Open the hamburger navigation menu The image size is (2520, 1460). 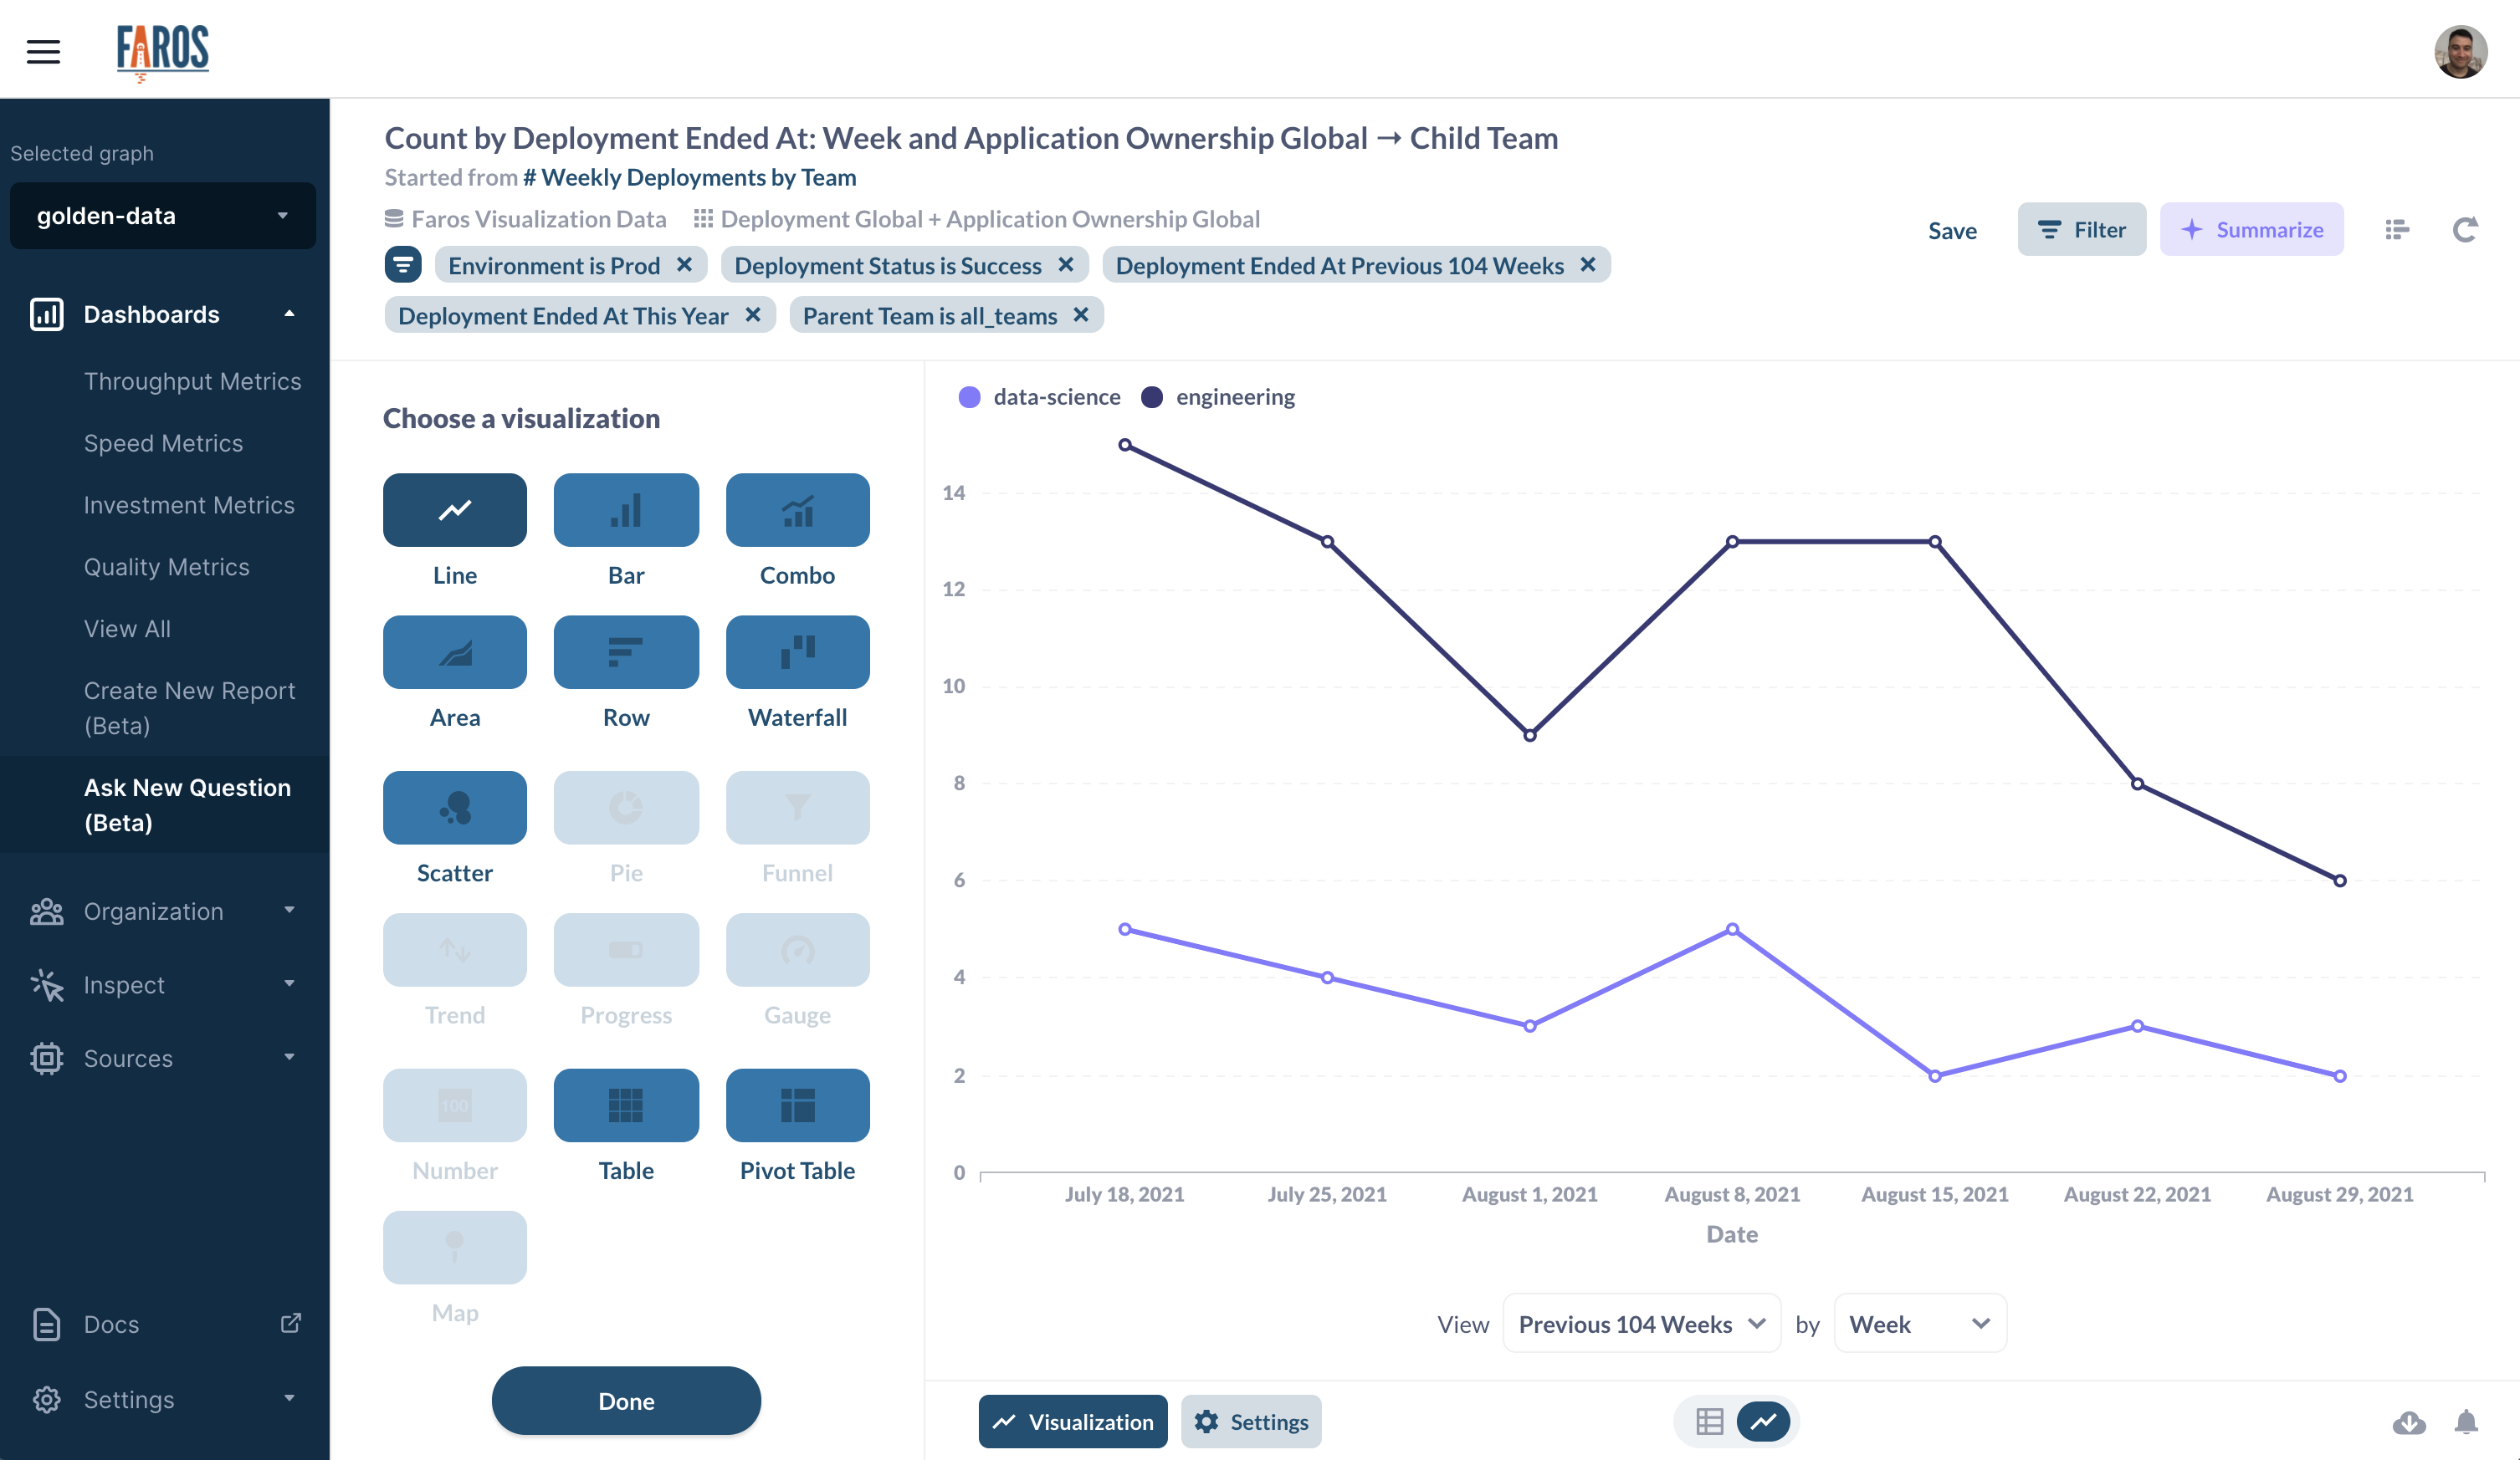(x=43, y=50)
